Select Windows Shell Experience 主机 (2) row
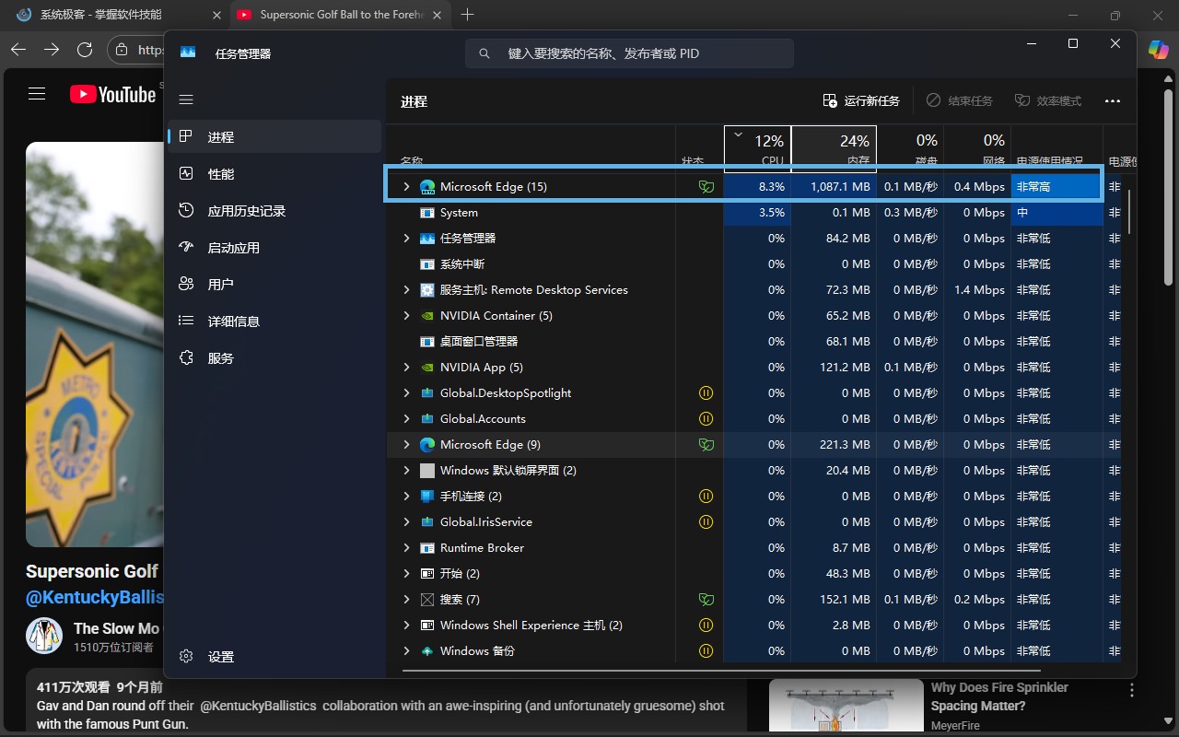This screenshot has width=1179, height=737. 753,625
